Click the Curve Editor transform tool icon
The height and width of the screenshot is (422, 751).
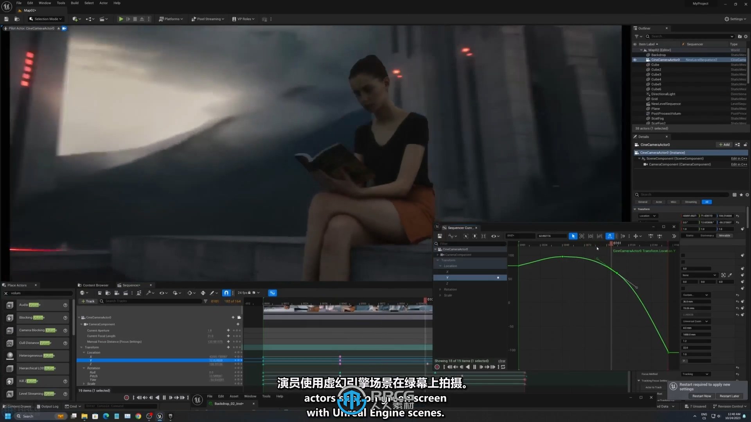(582, 236)
